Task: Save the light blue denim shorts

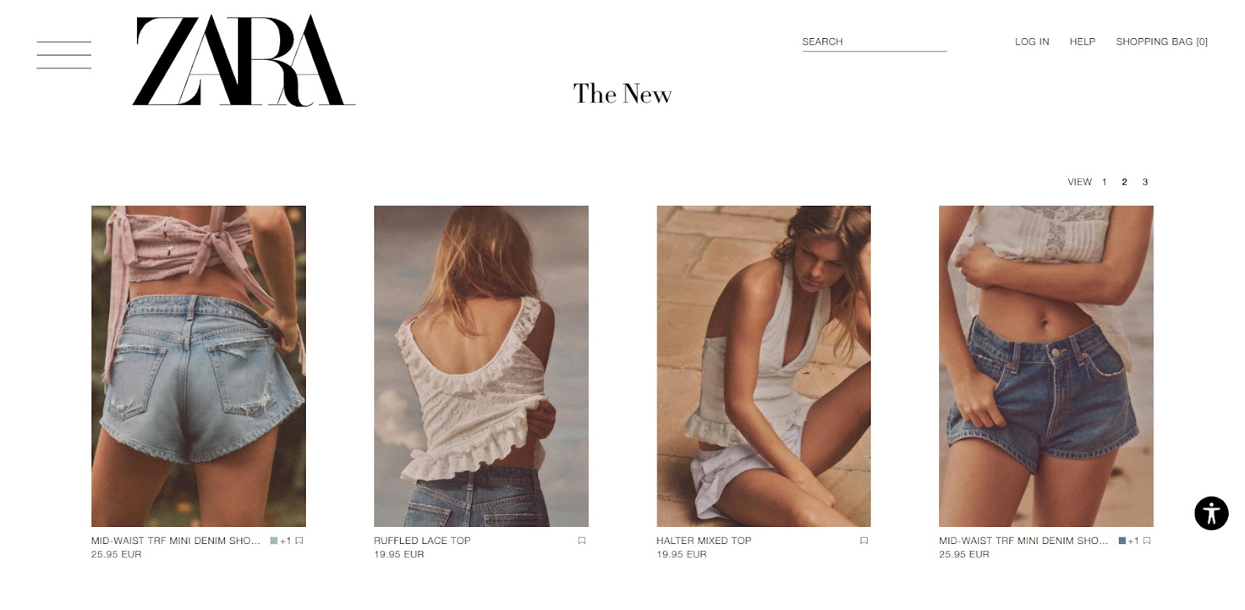Action: (299, 541)
